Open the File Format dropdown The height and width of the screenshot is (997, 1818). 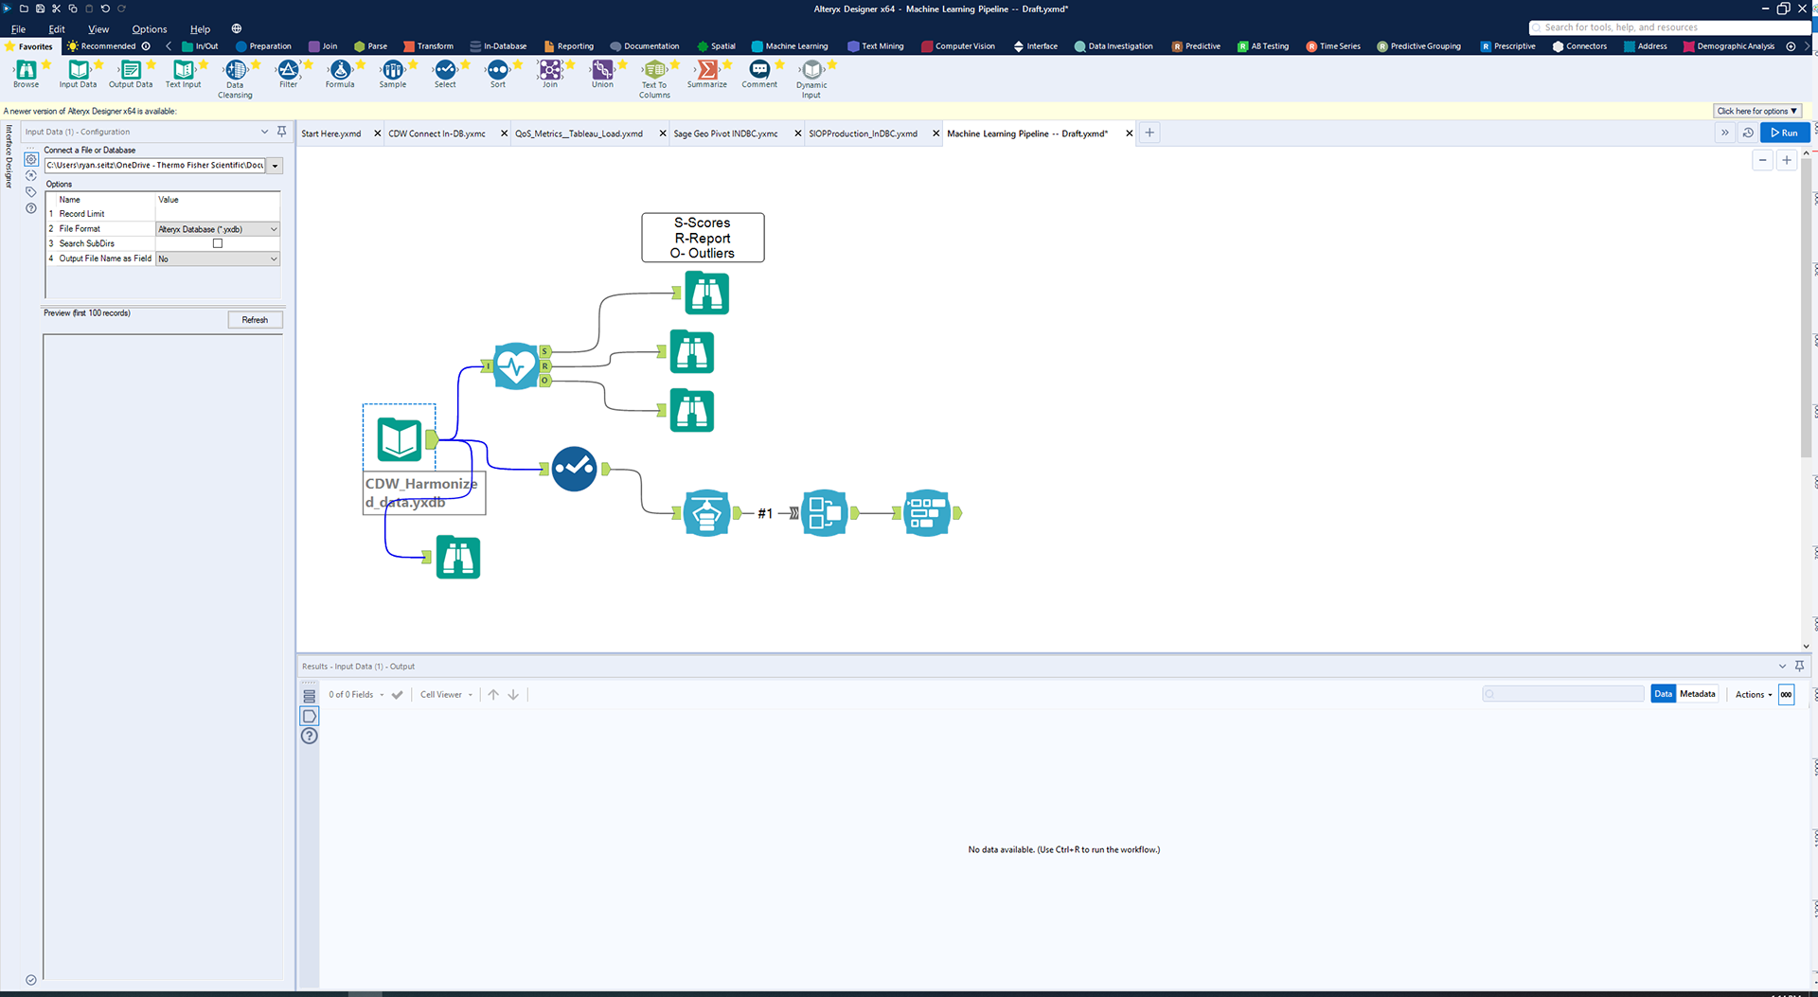tap(218, 229)
